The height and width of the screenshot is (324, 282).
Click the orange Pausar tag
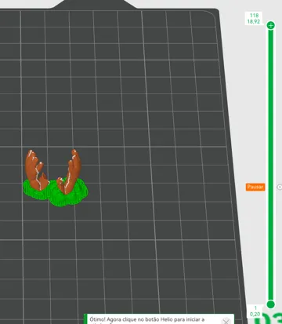pyautogui.click(x=255, y=187)
